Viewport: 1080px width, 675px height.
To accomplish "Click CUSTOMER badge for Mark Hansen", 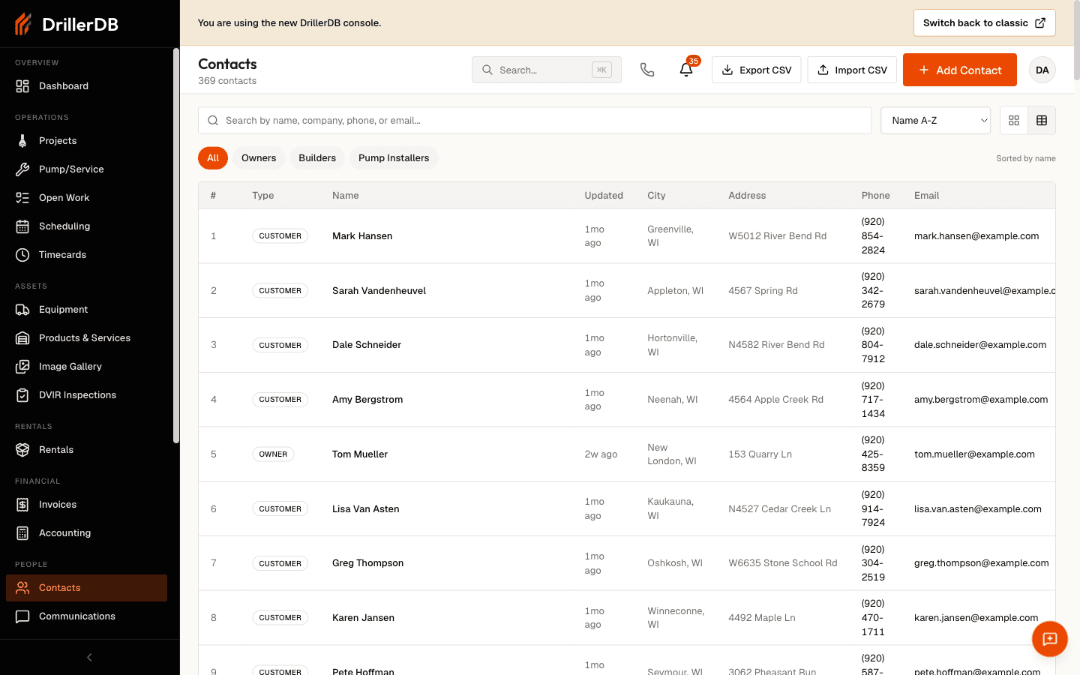I will (x=280, y=235).
